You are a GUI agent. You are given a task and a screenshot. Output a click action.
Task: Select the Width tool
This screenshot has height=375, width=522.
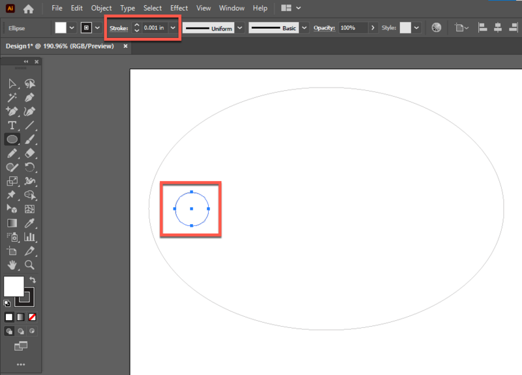[29, 181]
